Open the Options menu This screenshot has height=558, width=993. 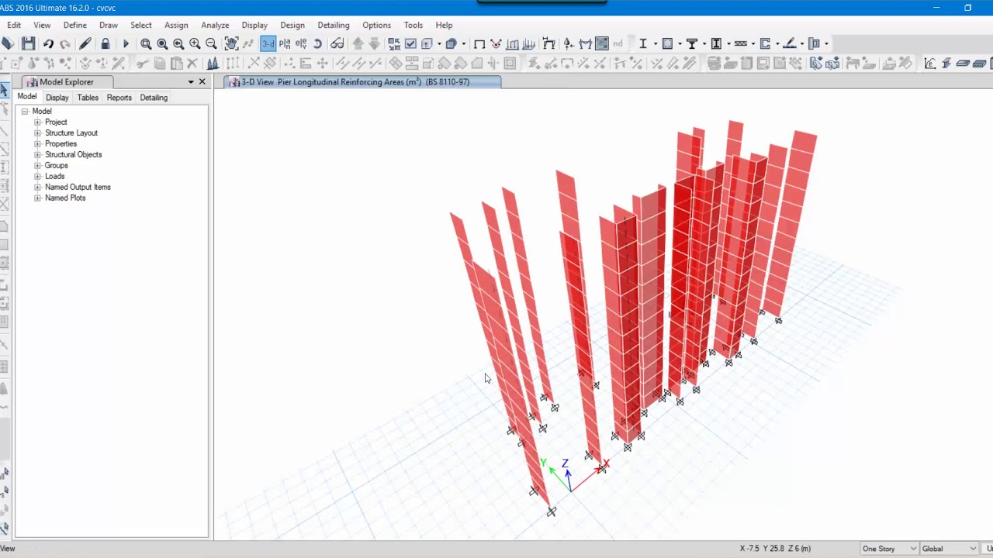coord(377,25)
